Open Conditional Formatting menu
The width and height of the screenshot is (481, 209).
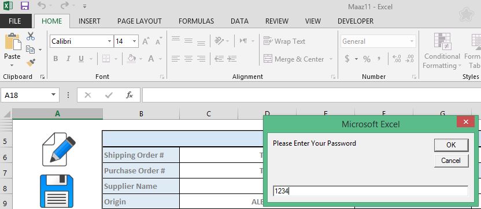pyautogui.click(x=442, y=51)
